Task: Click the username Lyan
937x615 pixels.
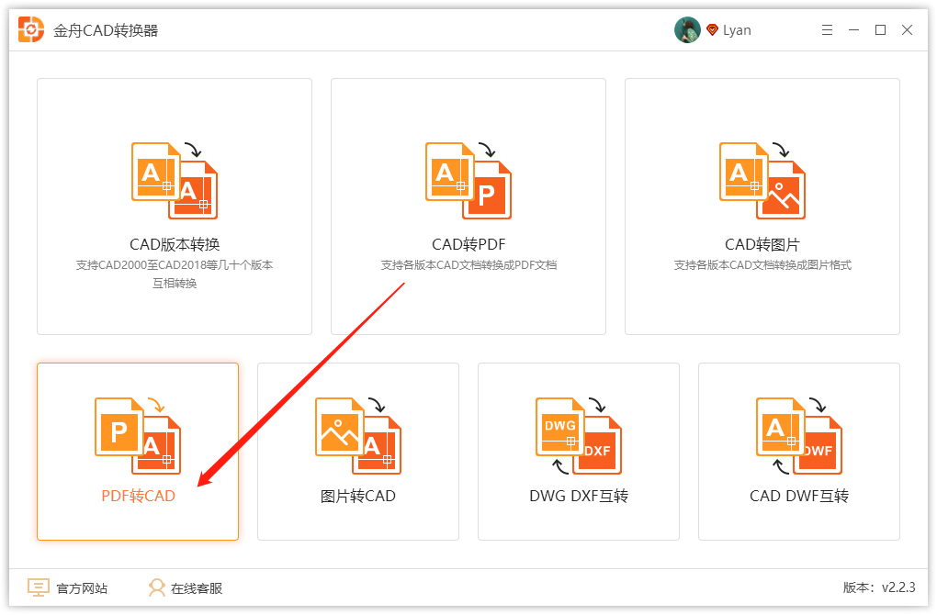Action: tap(737, 29)
